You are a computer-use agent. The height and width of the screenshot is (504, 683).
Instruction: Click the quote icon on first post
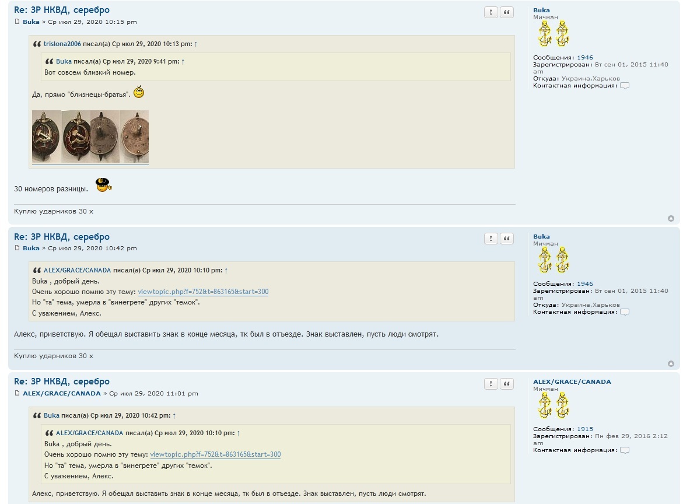coord(507,12)
